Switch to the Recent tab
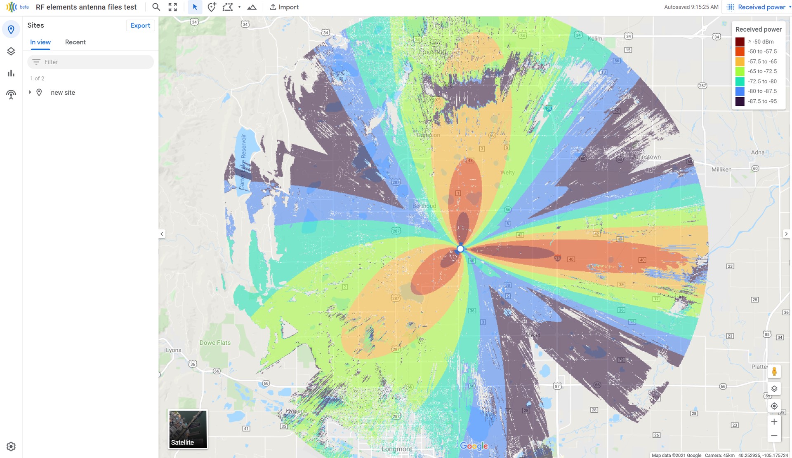The width and height of the screenshot is (792, 458). (x=75, y=42)
